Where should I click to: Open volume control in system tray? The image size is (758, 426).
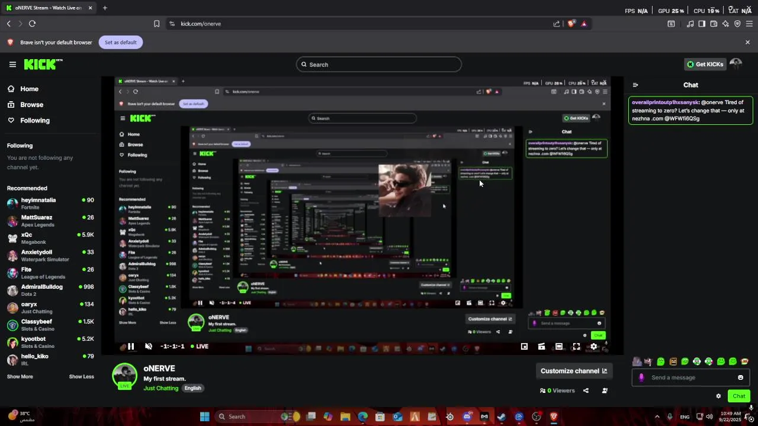click(709, 417)
